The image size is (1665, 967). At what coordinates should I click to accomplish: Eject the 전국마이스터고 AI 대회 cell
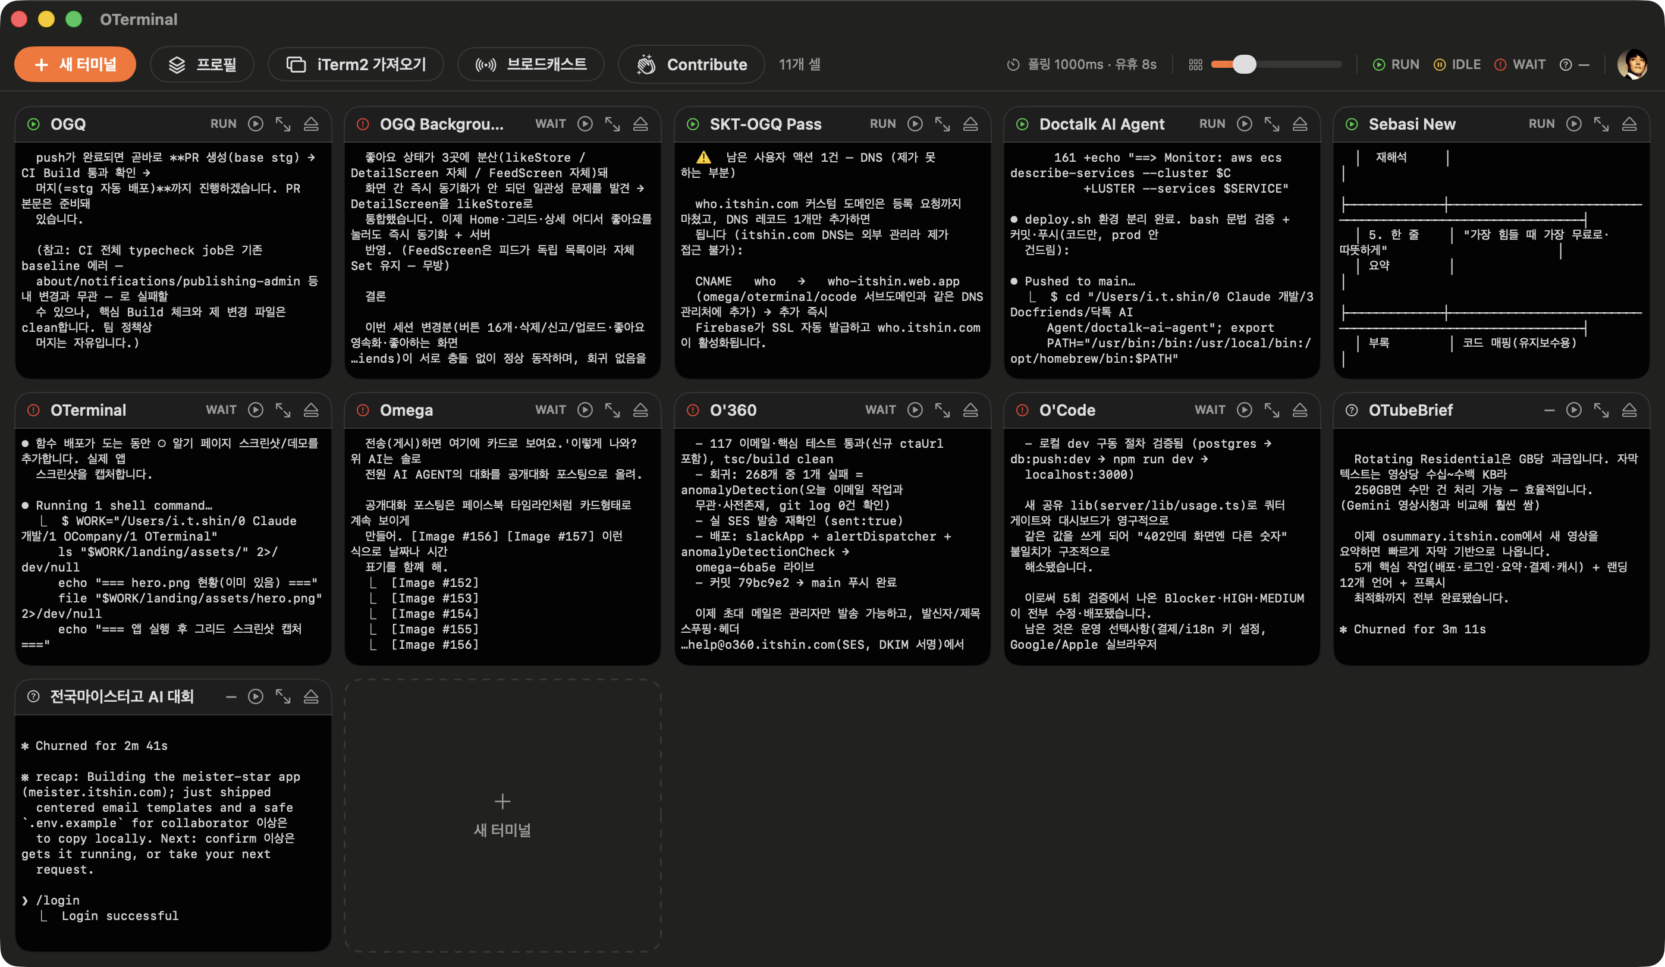point(311,696)
